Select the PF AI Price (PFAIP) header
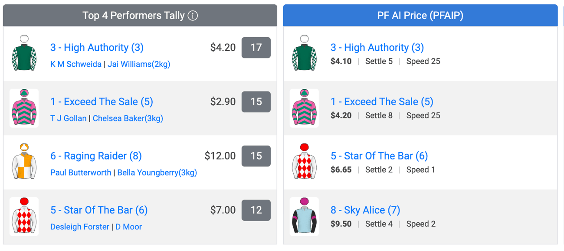This screenshot has height=251, width=564. pyautogui.click(x=420, y=16)
